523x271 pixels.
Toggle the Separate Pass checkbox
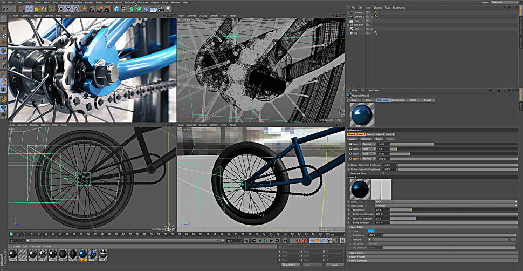(383, 173)
